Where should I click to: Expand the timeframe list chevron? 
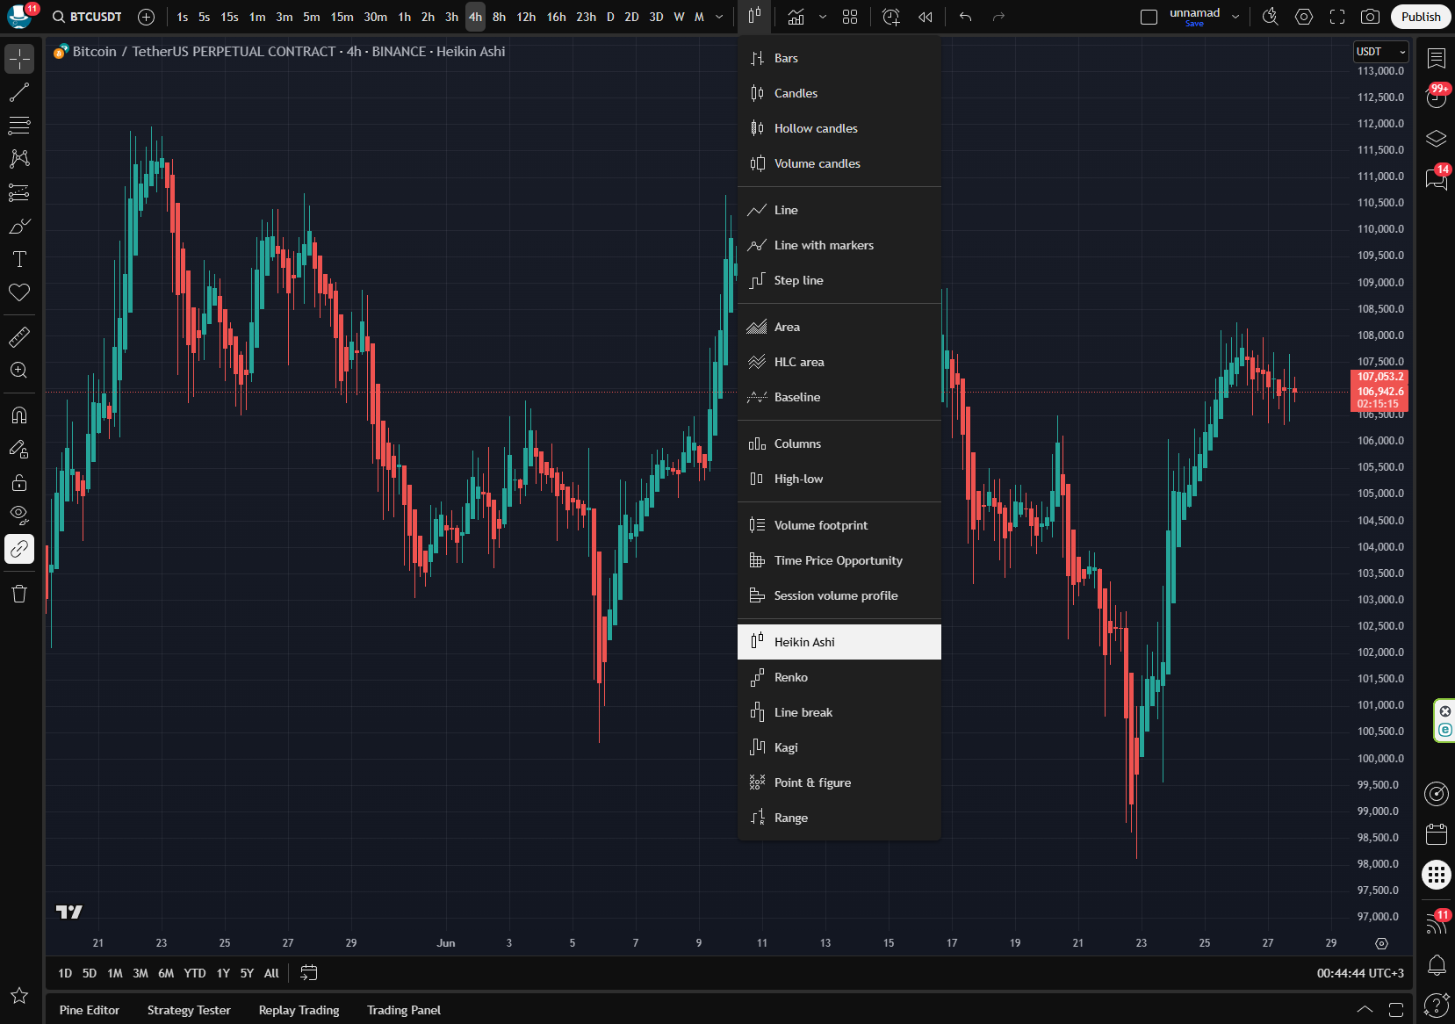[719, 17]
